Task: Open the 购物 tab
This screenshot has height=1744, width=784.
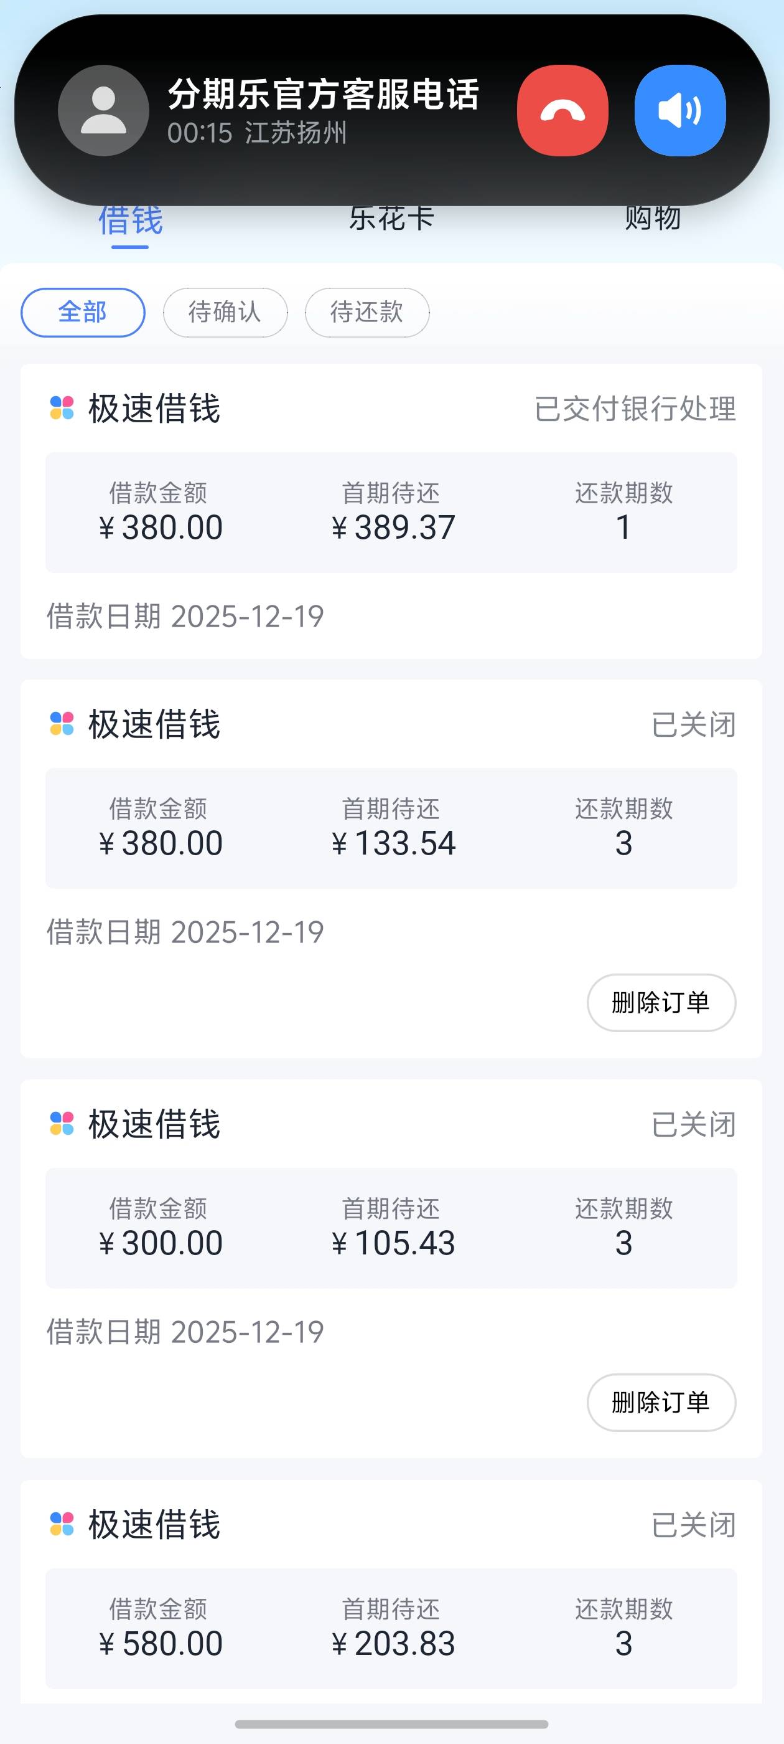Action: (x=652, y=218)
